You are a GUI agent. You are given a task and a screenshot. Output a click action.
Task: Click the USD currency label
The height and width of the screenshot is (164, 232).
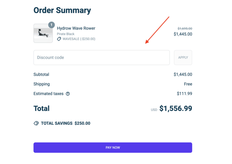coord(154,110)
